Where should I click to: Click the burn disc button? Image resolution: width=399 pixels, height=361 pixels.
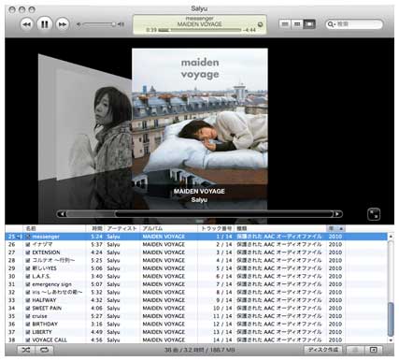tap(323, 350)
